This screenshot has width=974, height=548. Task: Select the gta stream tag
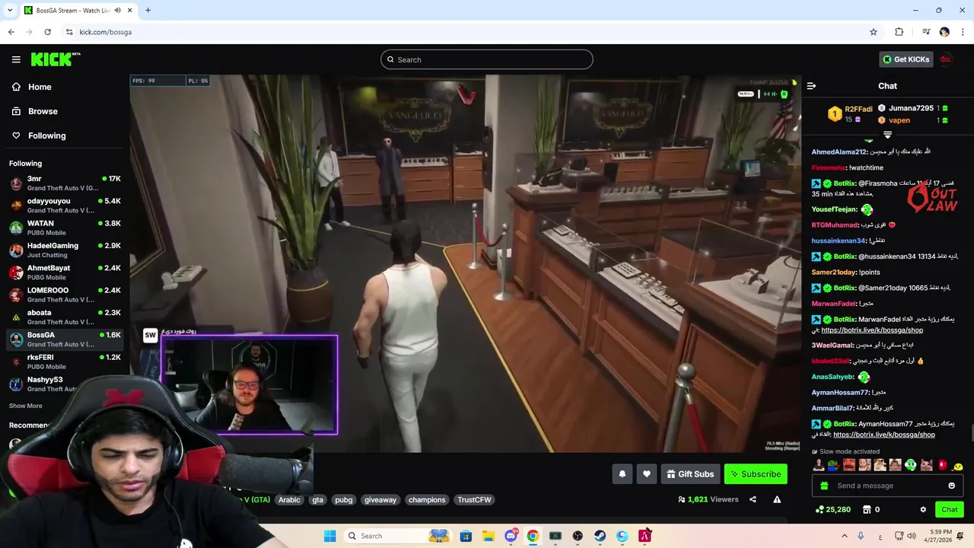pos(317,499)
